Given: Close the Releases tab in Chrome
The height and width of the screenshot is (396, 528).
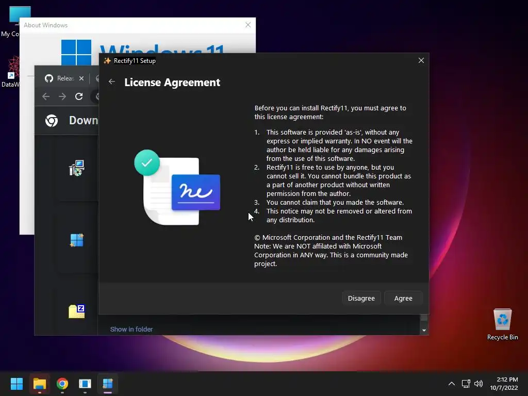Looking at the screenshot, I should click(x=81, y=78).
